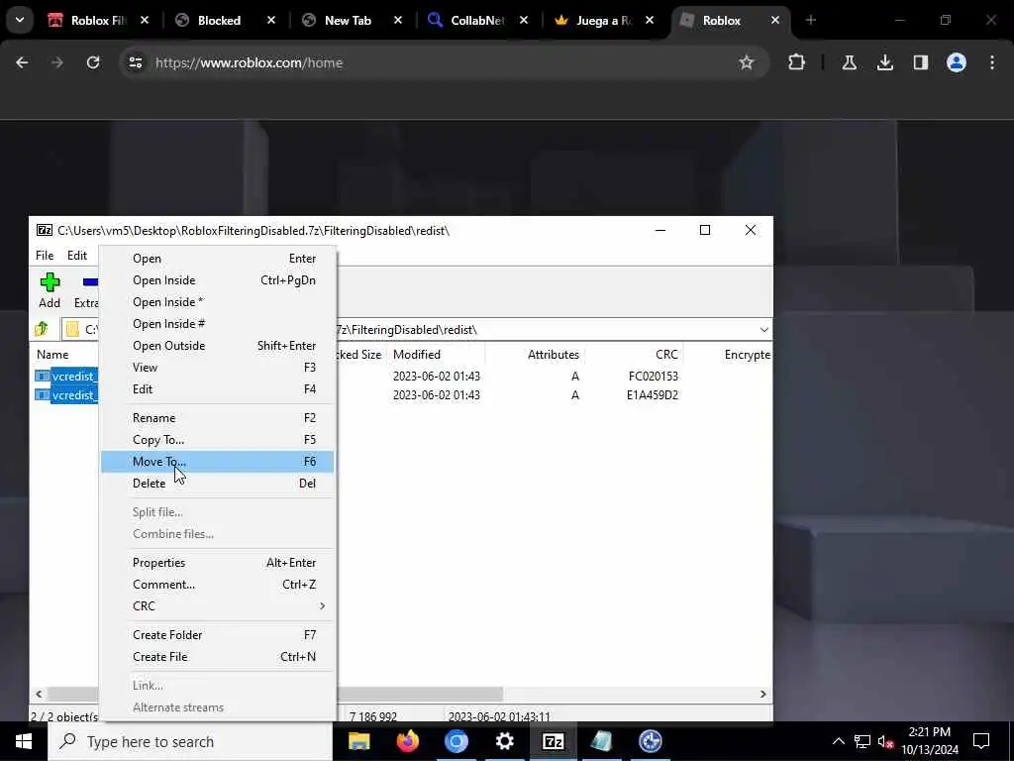
Task: Open the notification center icon
Action: (981, 741)
